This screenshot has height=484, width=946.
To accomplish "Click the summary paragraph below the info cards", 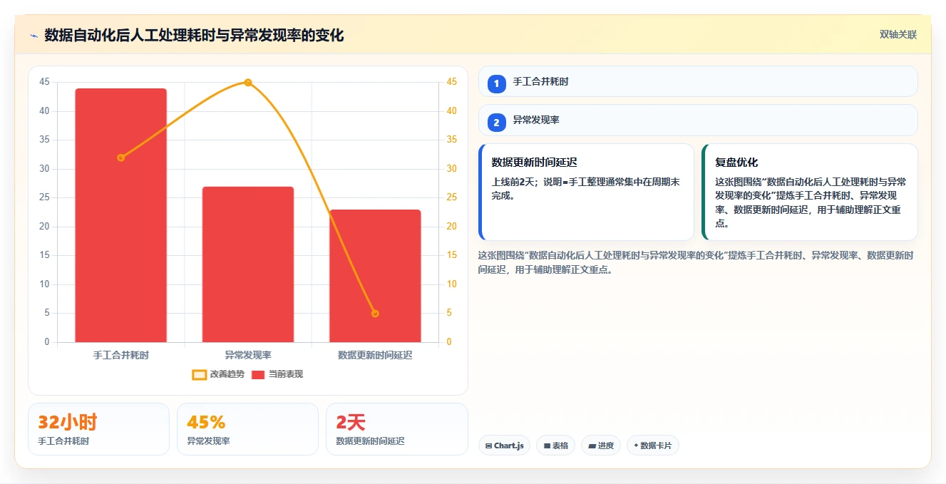I will pos(695,262).
